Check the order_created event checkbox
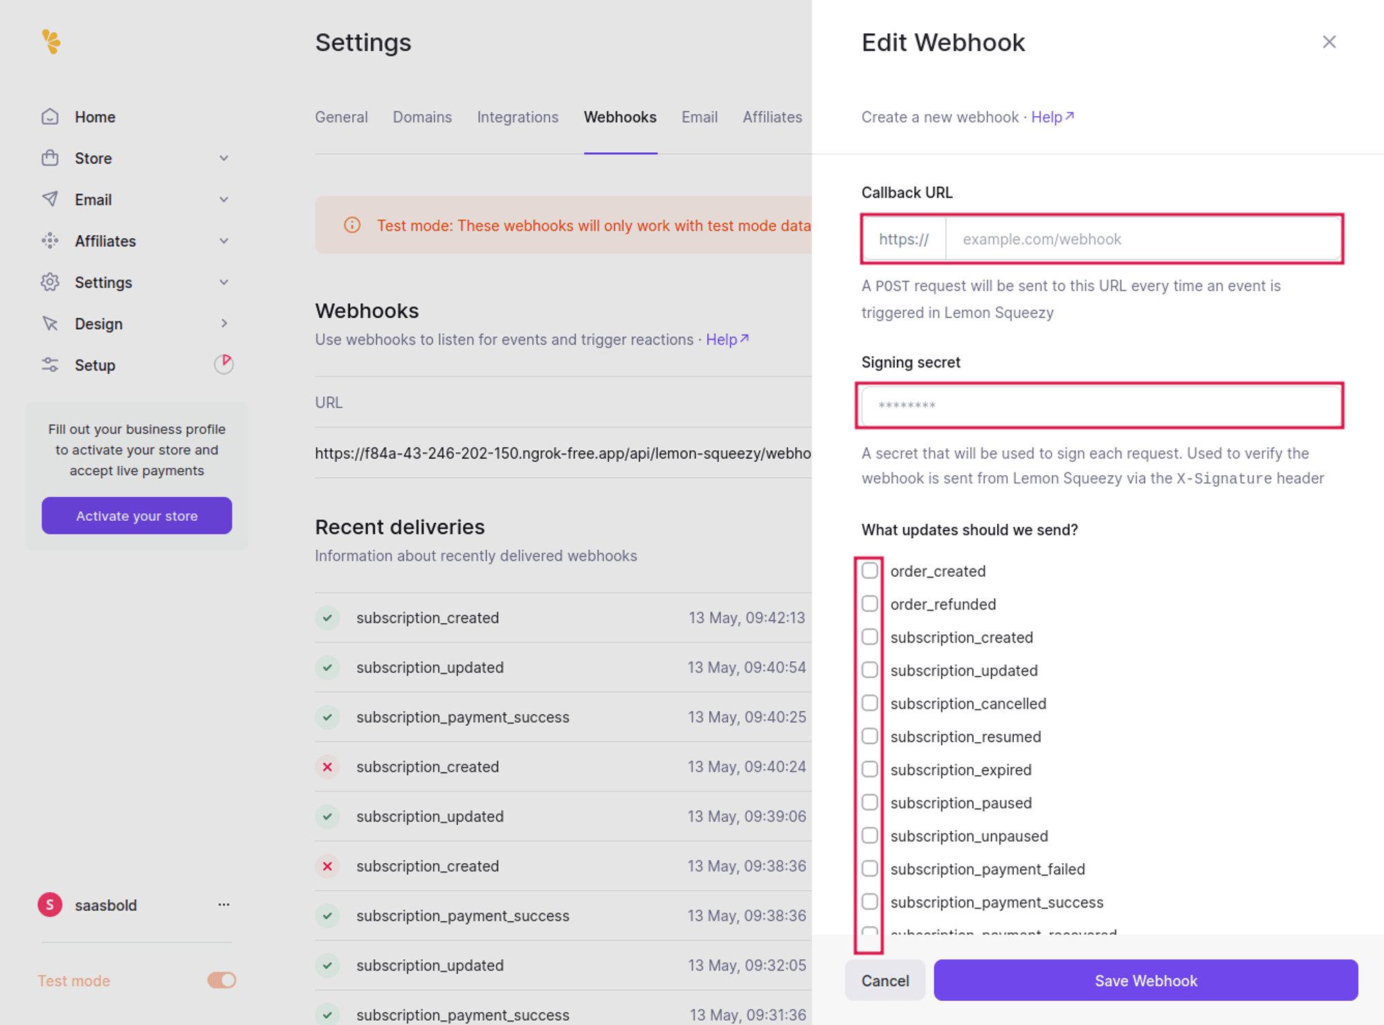Screen dimensions: 1384x1025 [870, 570]
